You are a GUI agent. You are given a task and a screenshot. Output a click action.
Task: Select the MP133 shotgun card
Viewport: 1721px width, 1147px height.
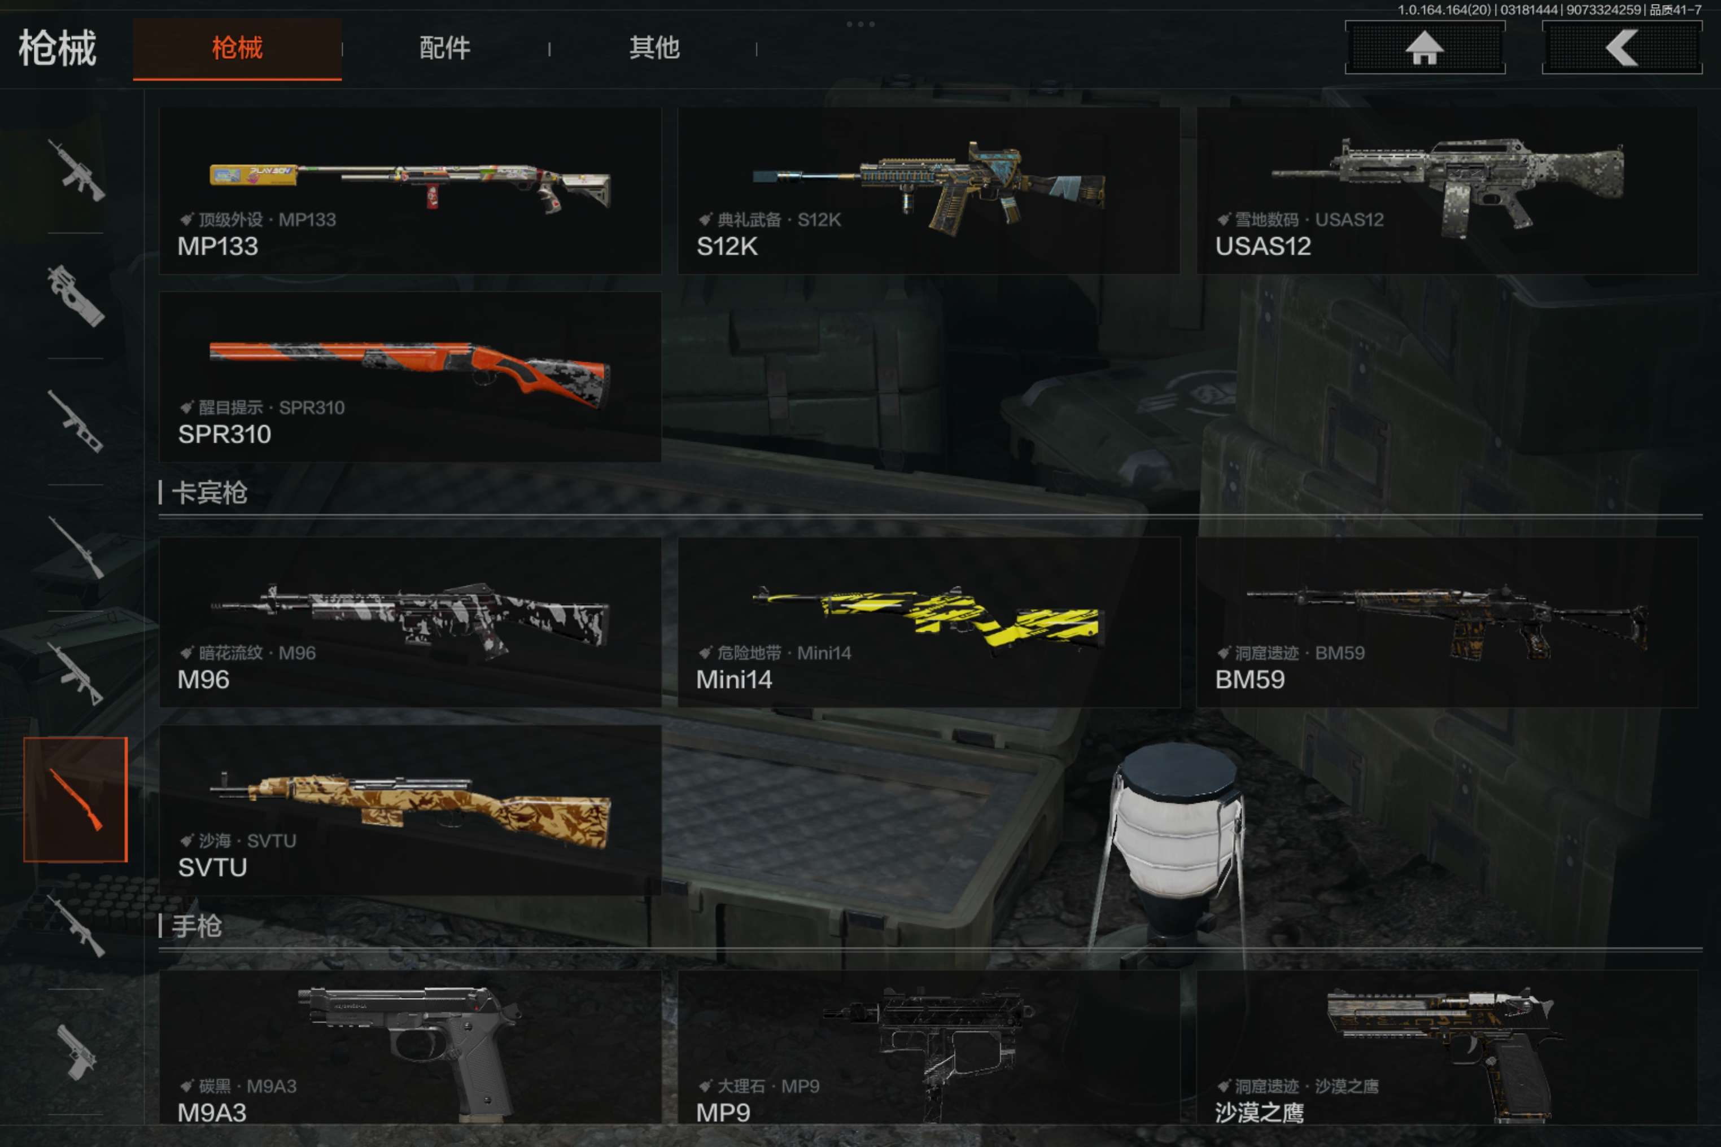tap(410, 191)
